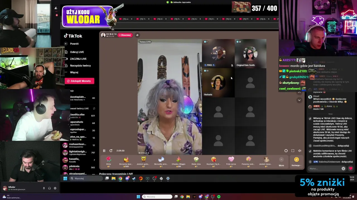Reload the live stream with refresh icon

111,151
